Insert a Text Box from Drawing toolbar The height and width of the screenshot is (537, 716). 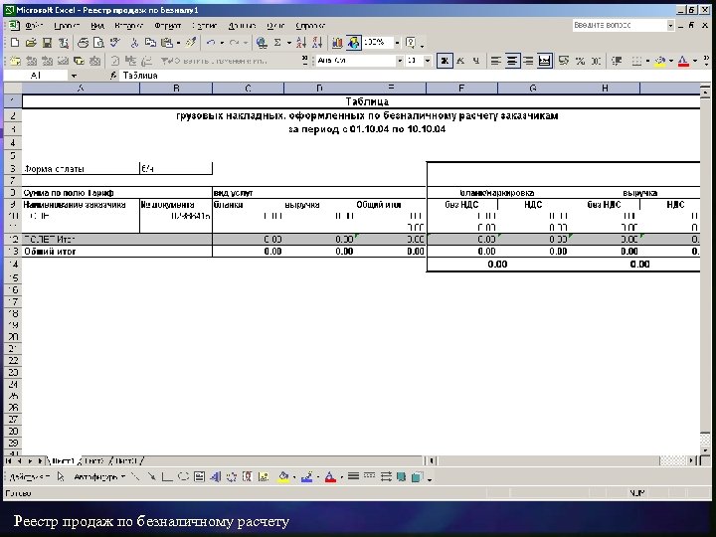(x=199, y=477)
